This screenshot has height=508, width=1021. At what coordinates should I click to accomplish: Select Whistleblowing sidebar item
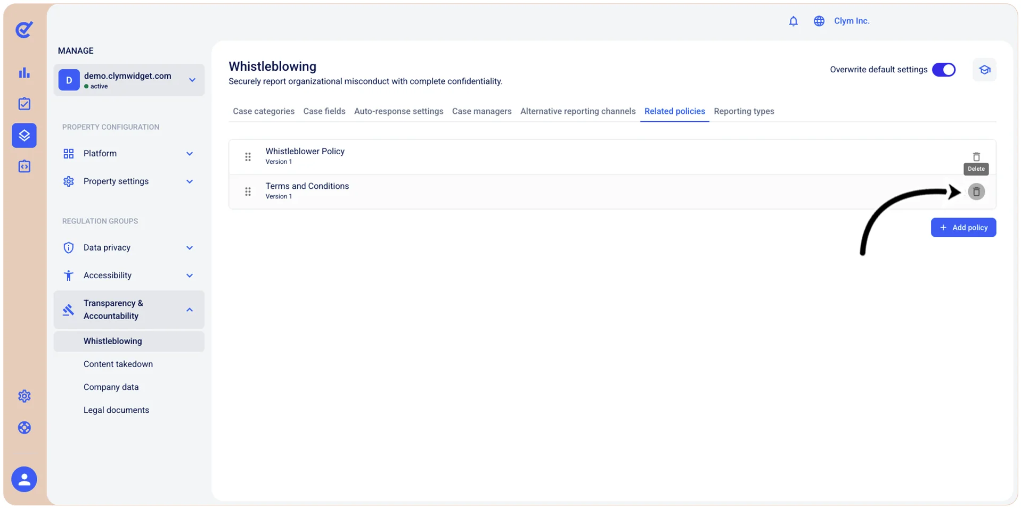(129, 342)
